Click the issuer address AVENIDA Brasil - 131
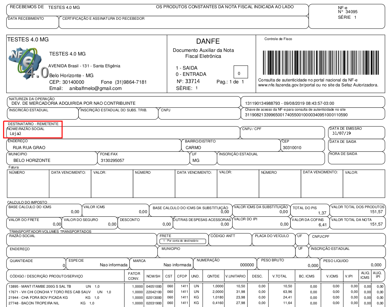This screenshot has height=307, width=390. (x=84, y=66)
